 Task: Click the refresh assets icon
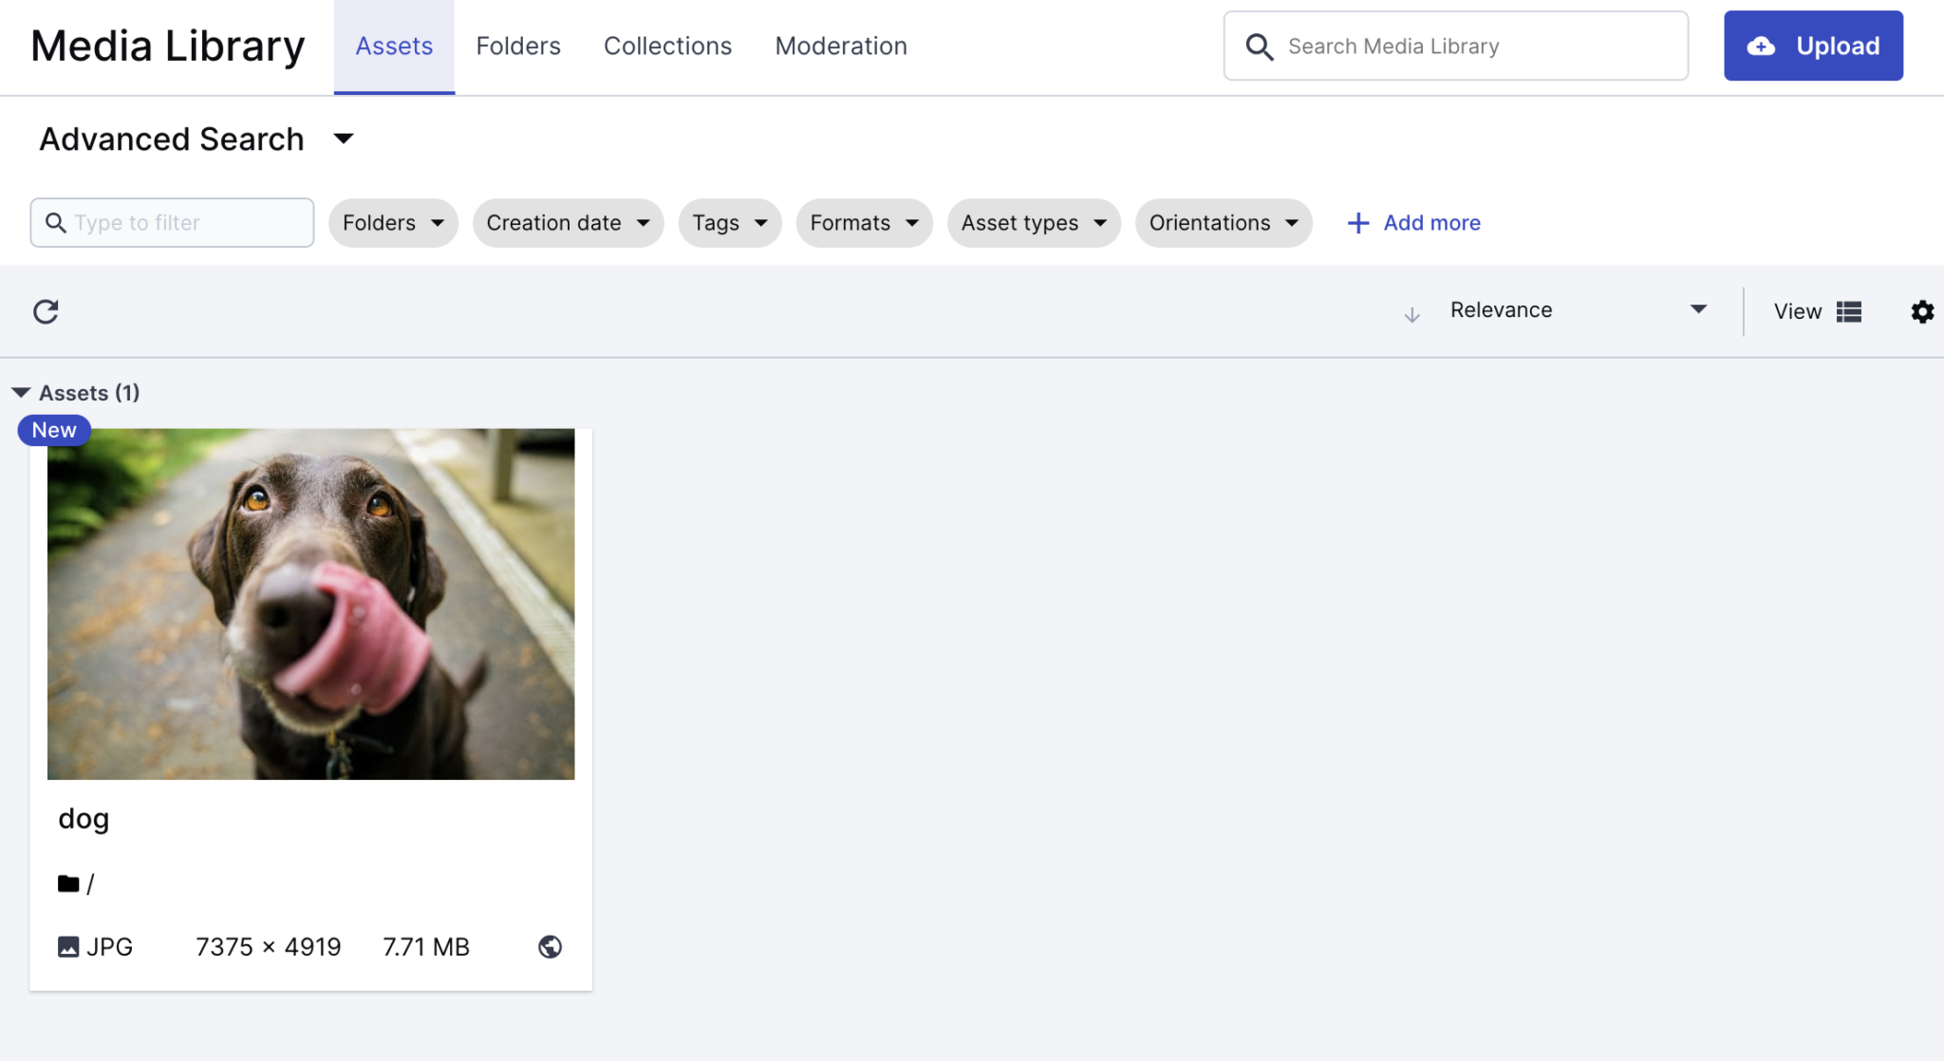[x=46, y=311]
